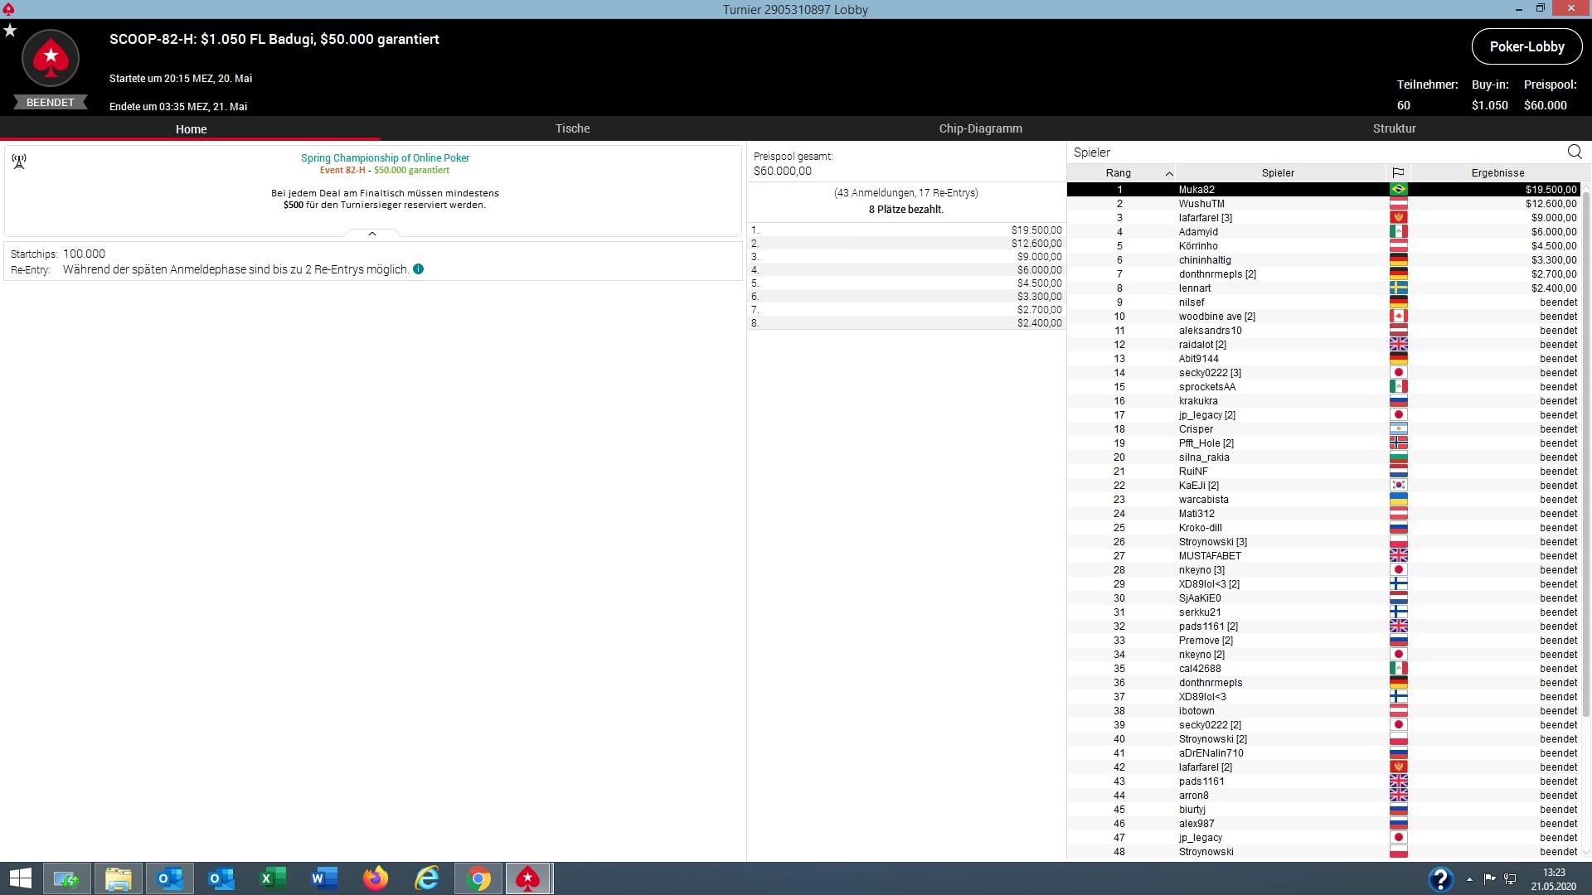Click the Poker-Lobby button
Image resolution: width=1592 pixels, height=895 pixels.
tap(1526, 46)
